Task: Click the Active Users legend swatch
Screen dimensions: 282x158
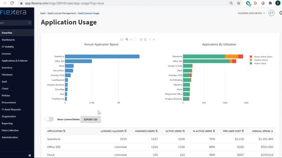Action: (251, 63)
